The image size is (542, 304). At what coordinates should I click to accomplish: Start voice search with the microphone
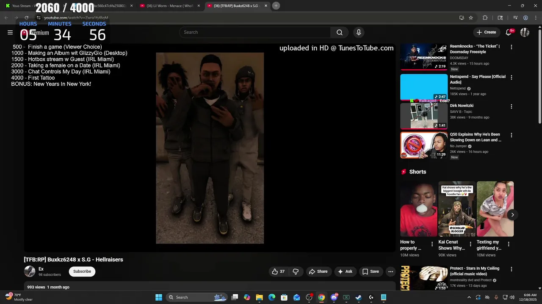tap(359, 32)
